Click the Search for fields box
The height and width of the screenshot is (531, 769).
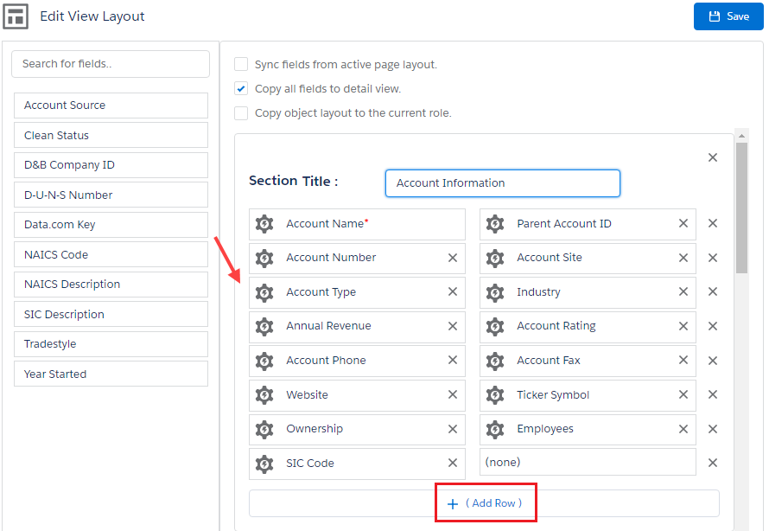111,64
